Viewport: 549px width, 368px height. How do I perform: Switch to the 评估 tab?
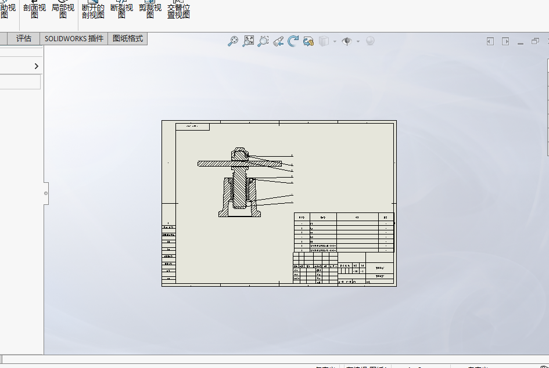tap(24, 39)
